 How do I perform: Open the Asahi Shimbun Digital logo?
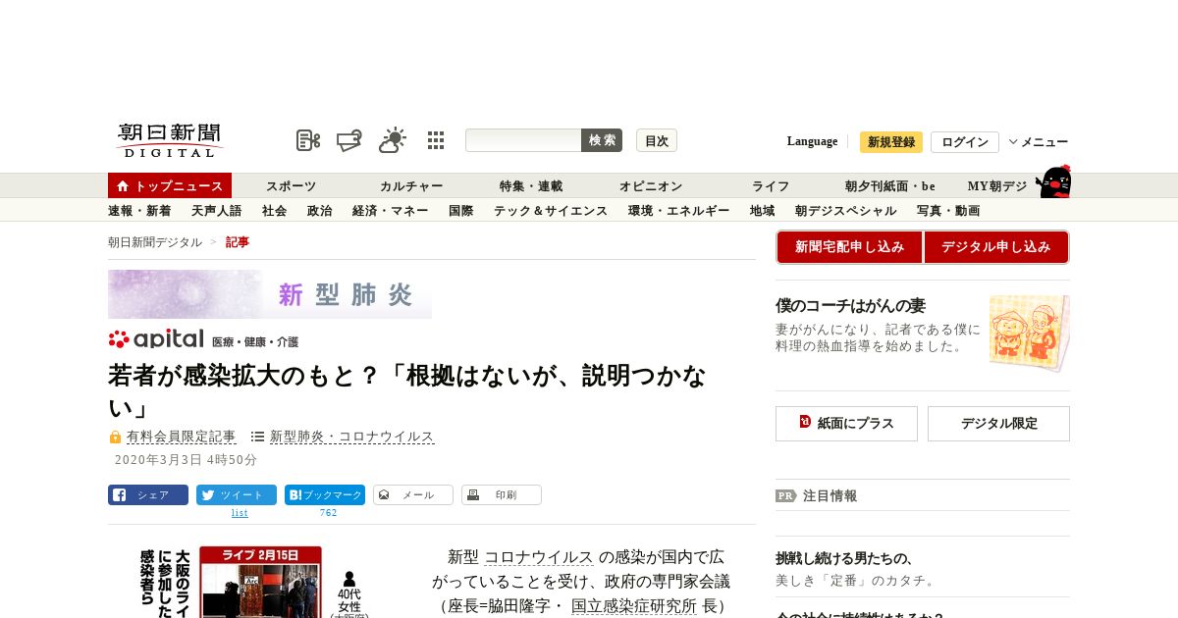click(171, 140)
